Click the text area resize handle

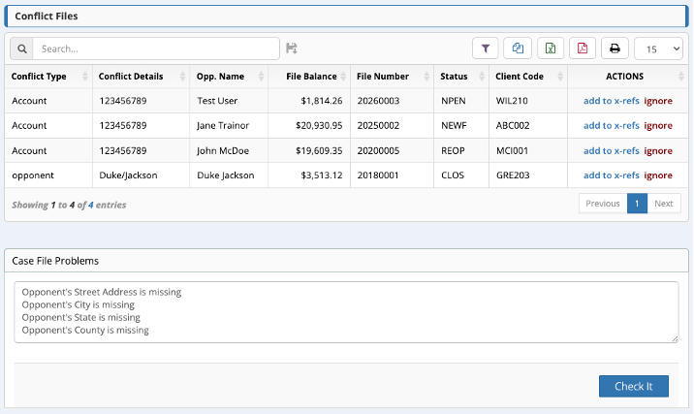coord(675,338)
